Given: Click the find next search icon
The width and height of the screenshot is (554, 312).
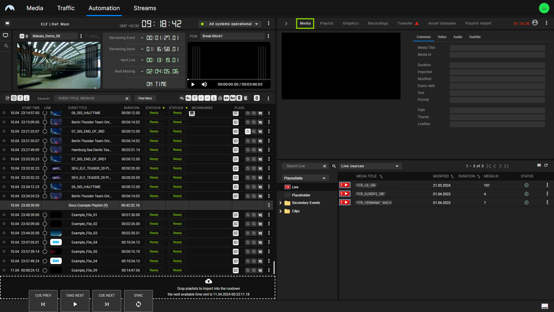Looking at the screenshot, I should [x=145, y=98].
